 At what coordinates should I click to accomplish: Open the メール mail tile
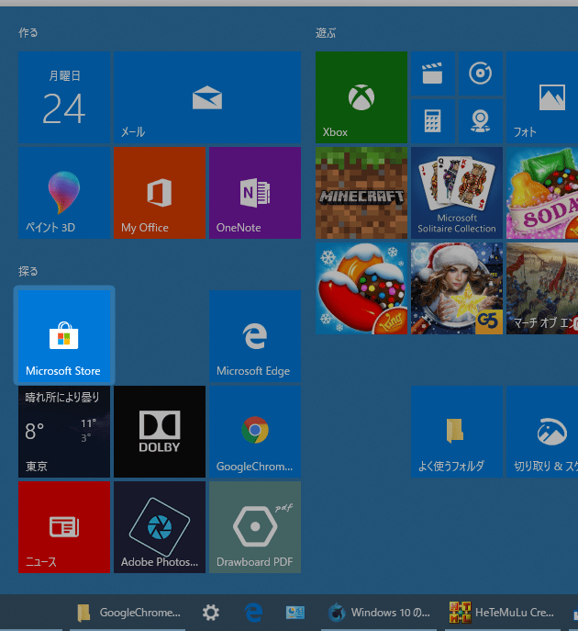coord(207,97)
